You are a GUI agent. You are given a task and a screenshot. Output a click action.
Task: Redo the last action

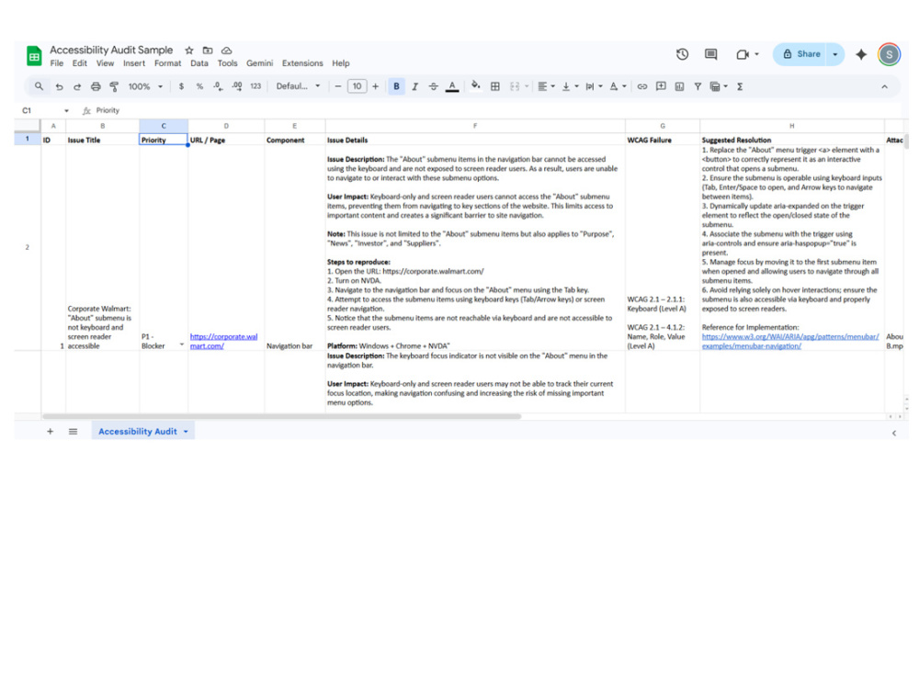[x=77, y=86]
